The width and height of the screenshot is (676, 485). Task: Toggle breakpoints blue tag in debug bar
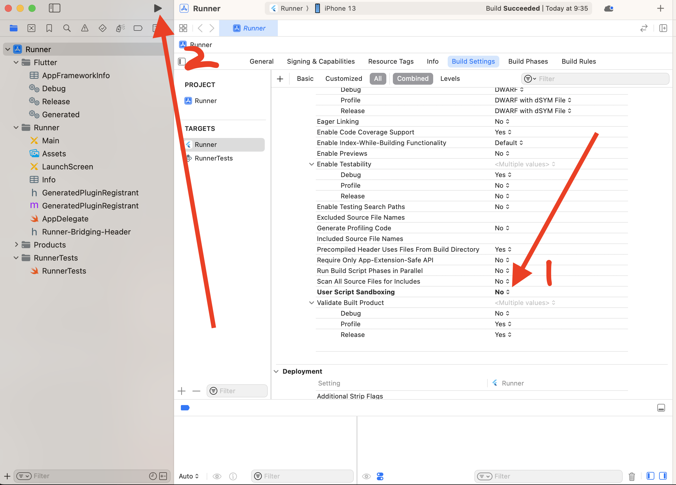click(185, 408)
